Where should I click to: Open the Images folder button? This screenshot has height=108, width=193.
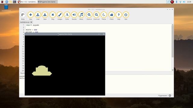tap(60, 16)
